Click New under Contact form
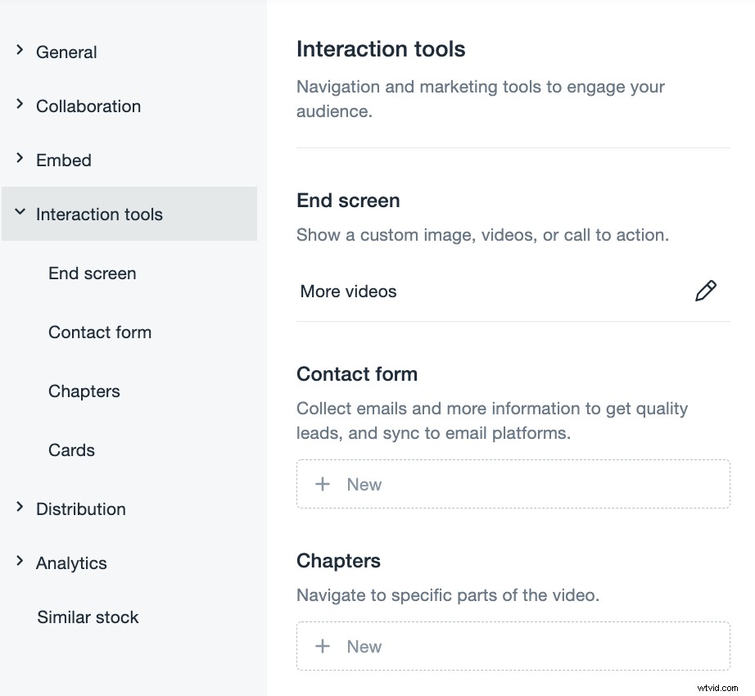 [364, 484]
